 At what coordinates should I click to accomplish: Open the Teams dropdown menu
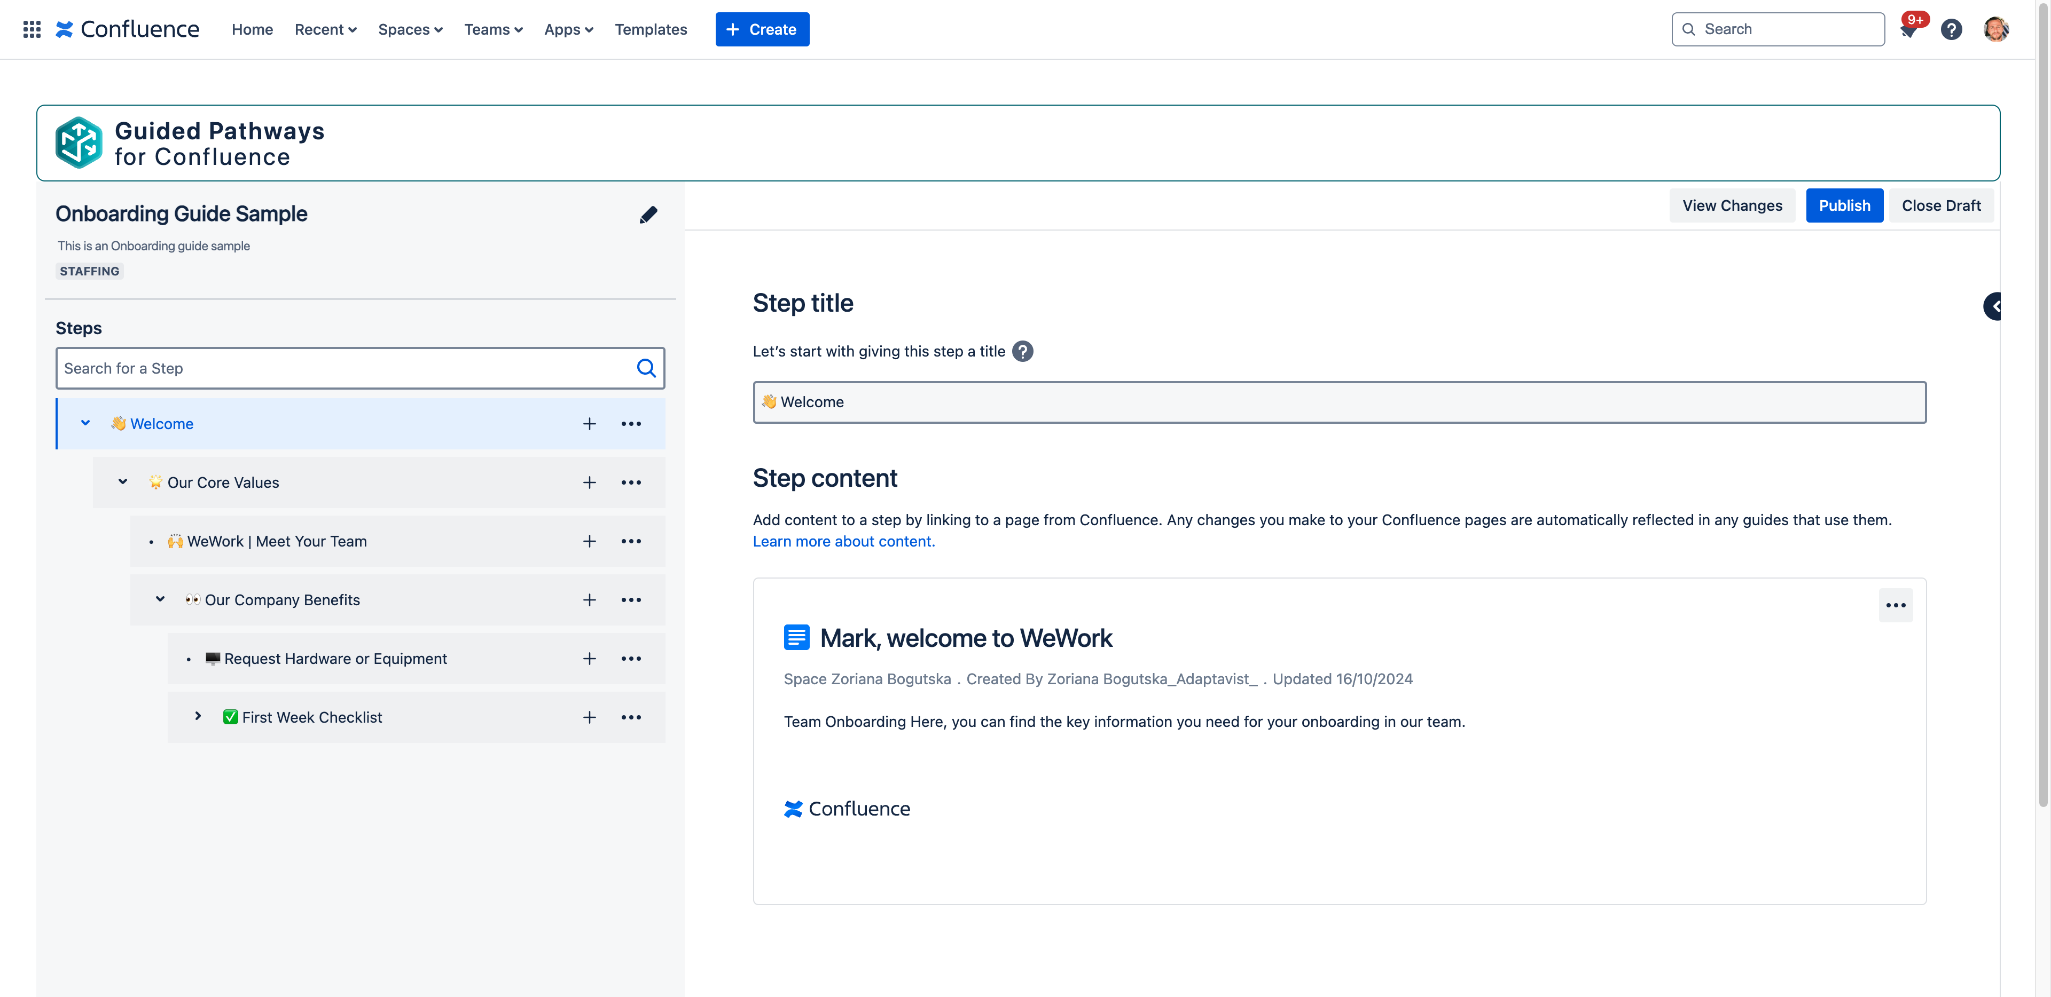point(493,29)
